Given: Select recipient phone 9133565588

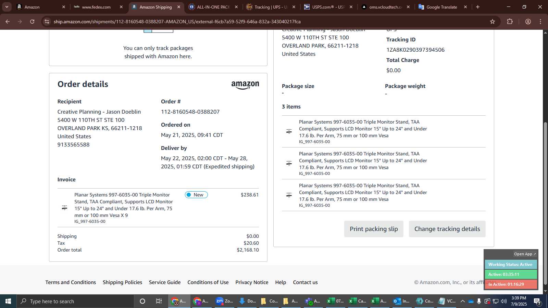Looking at the screenshot, I should (x=73, y=145).
